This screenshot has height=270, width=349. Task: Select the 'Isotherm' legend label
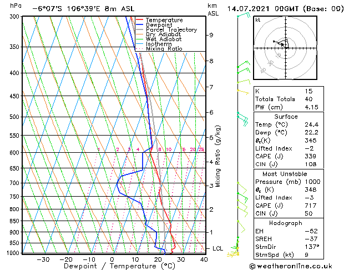coord(159,44)
